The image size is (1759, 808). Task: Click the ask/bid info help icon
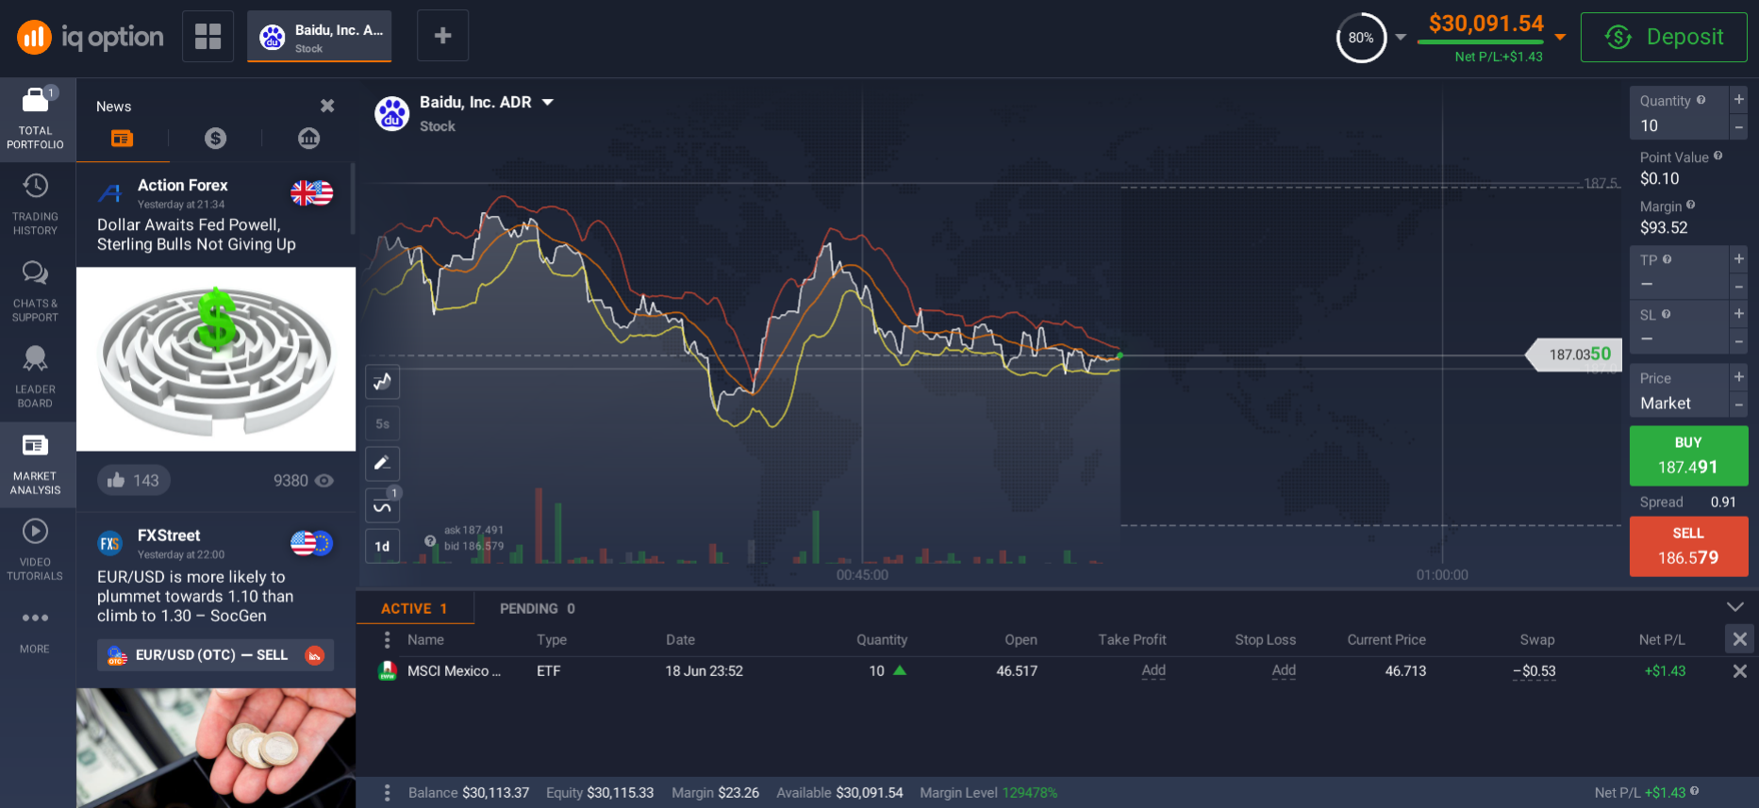coord(430,540)
